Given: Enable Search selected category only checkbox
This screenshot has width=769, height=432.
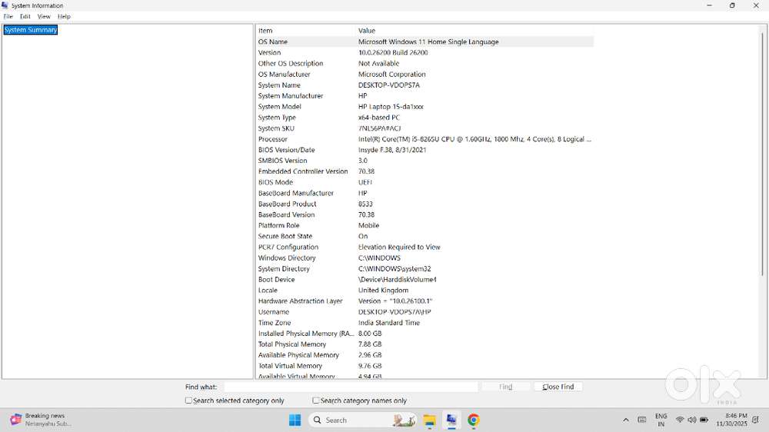Looking at the screenshot, I should pyautogui.click(x=189, y=400).
